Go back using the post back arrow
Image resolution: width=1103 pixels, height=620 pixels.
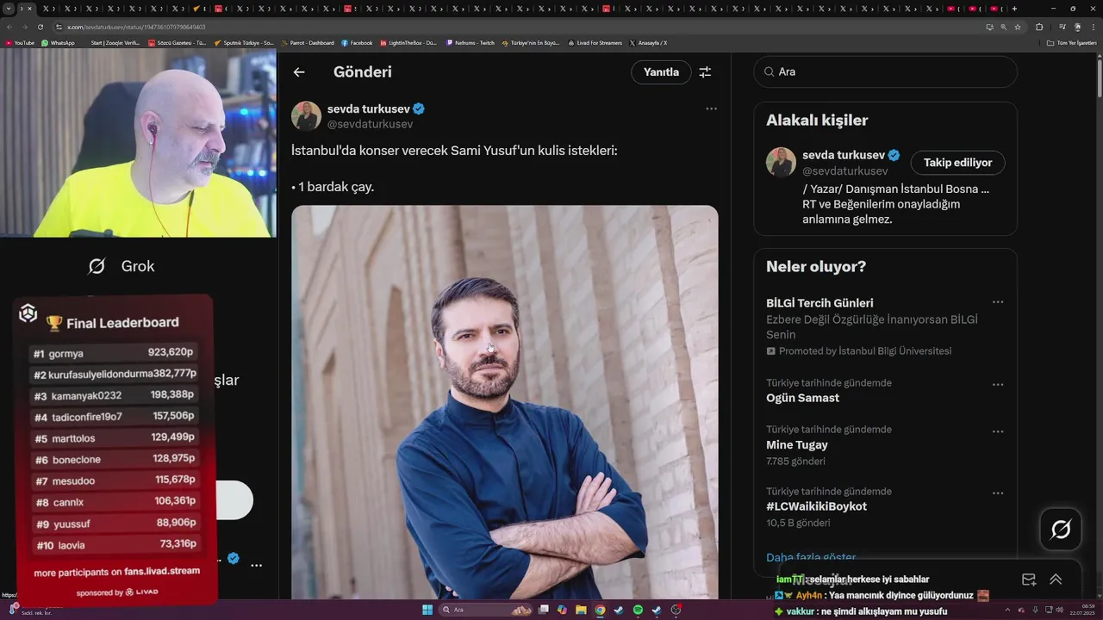(299, 72)
